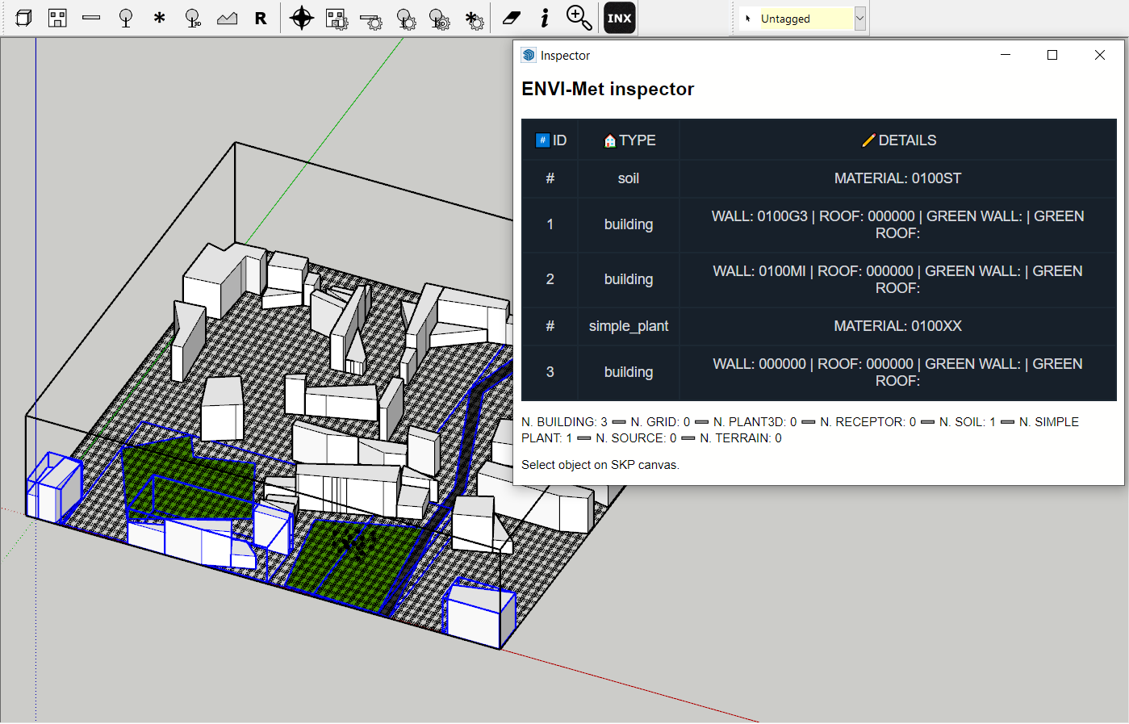Select building row with ID 2
Viewport: 1129px width, 724px height.
point(819,279)
